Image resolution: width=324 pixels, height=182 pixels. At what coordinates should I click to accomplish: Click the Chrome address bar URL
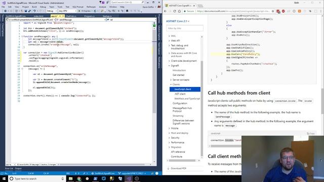[233, 11]
